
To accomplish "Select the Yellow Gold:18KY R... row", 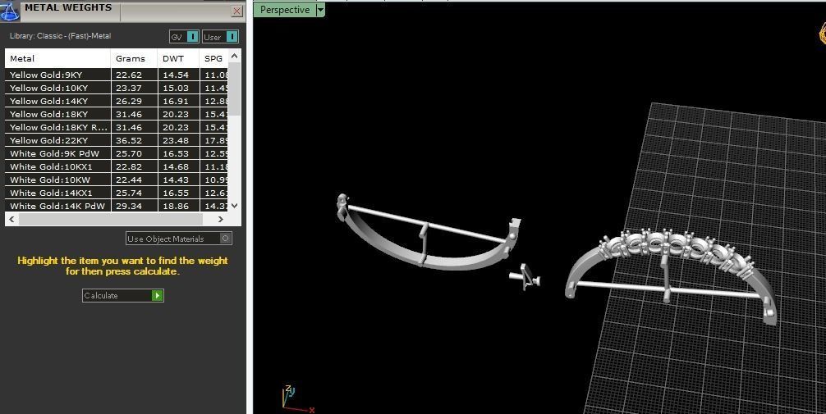I will point(117,127).
